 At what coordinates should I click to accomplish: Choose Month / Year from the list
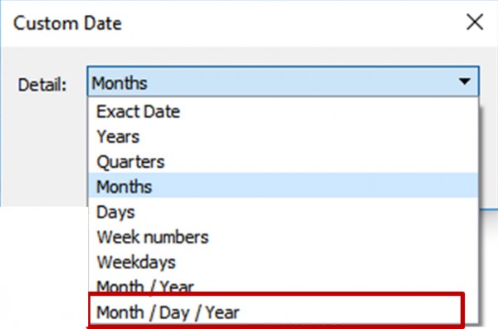283,286
